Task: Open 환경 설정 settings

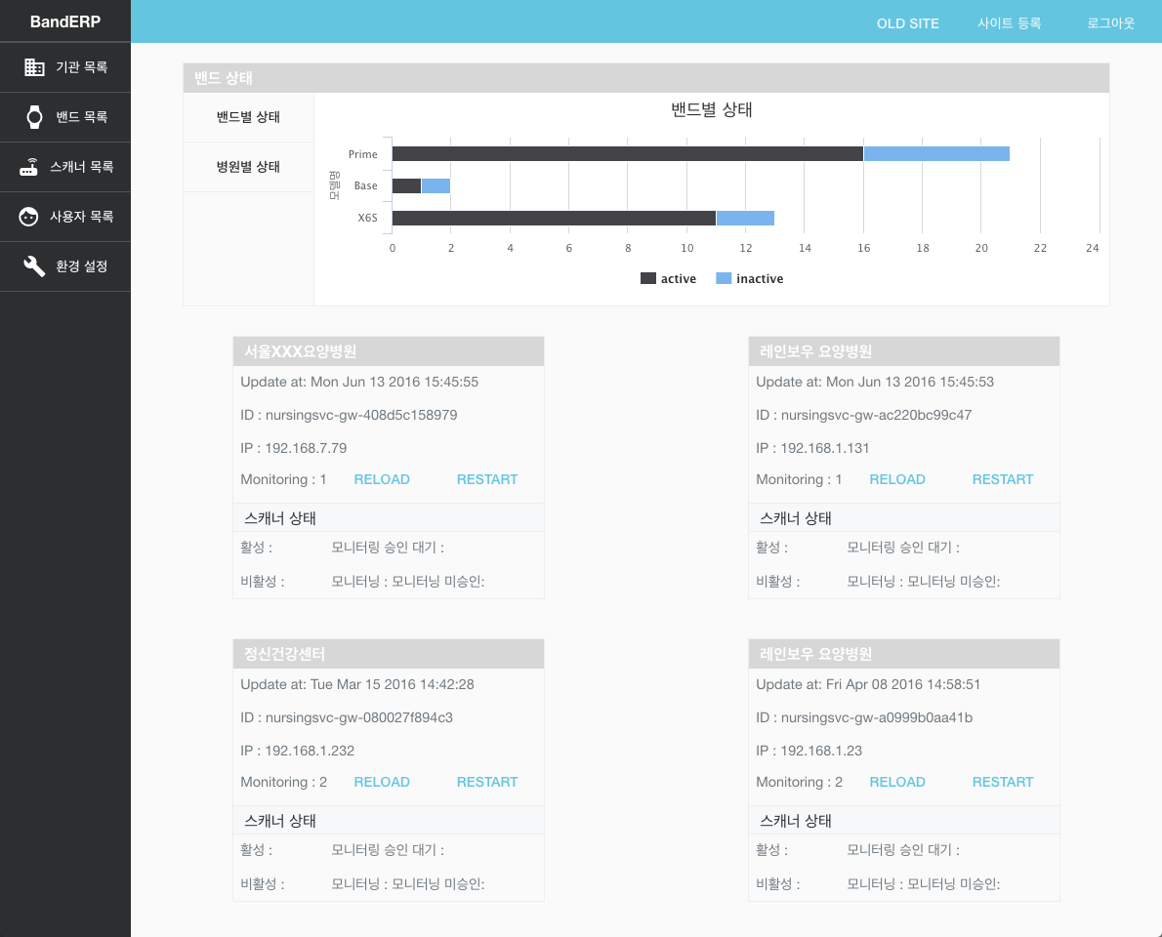Action: (x=65, y=265)
